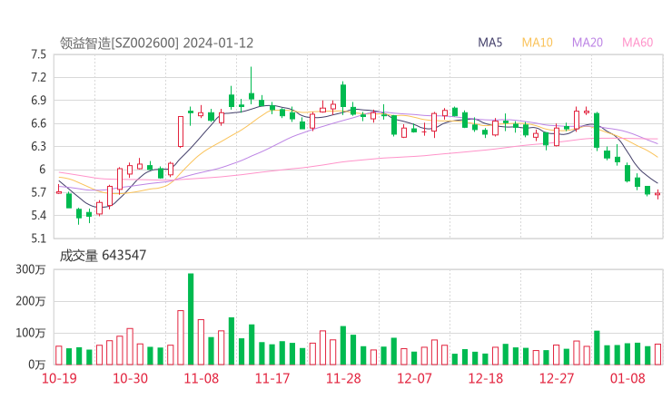Click the 6.3 price axis label

click(x=38, y=146)
